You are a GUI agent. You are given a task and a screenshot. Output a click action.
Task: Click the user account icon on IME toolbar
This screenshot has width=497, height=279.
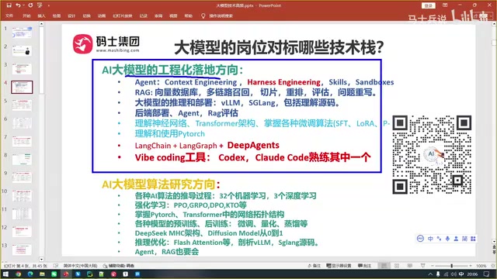tap(456, 239)
